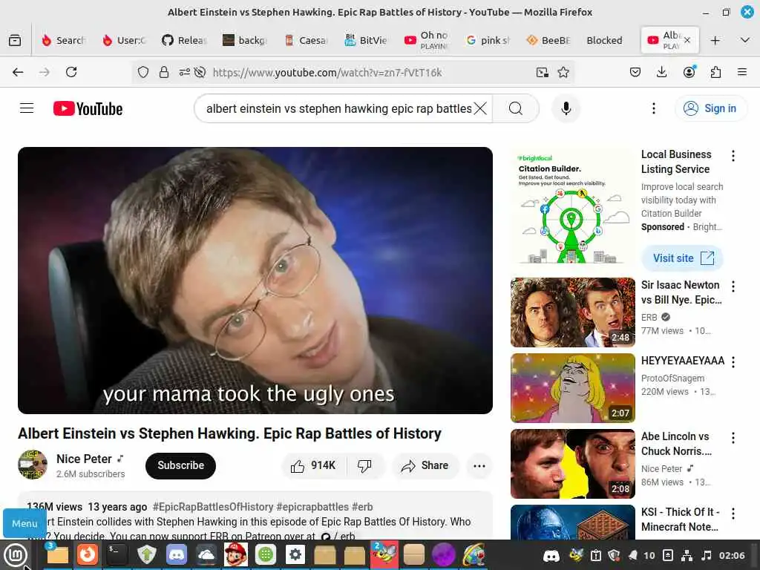The image size is (760, 570).
Task: Subscribe to Nice Peter channel
Action: (x=180, y=465)
